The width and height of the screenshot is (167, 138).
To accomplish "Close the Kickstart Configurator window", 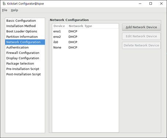I will [161, 4].
